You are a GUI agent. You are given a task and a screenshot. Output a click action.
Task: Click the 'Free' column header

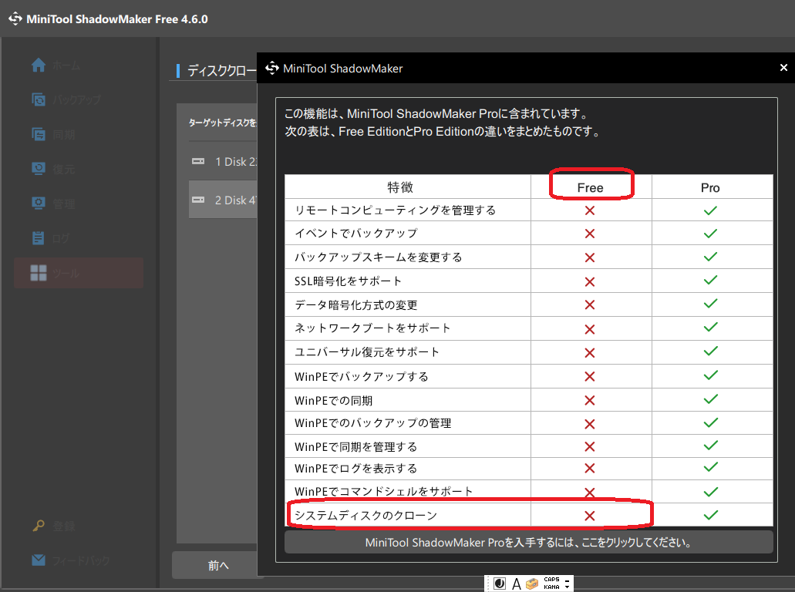pyautogui.click(x=590, y=187)
